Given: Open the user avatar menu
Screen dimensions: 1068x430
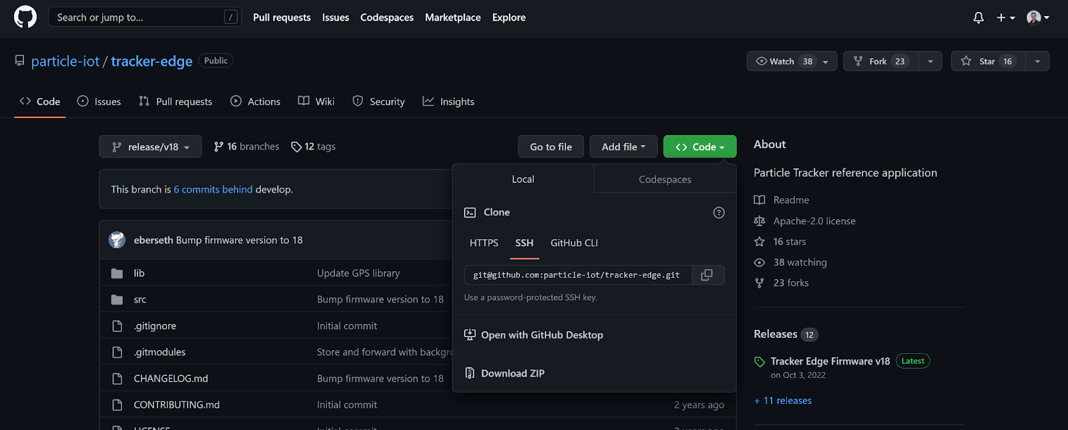Looking at the screenshot, I should click(x=1038, y=17).
